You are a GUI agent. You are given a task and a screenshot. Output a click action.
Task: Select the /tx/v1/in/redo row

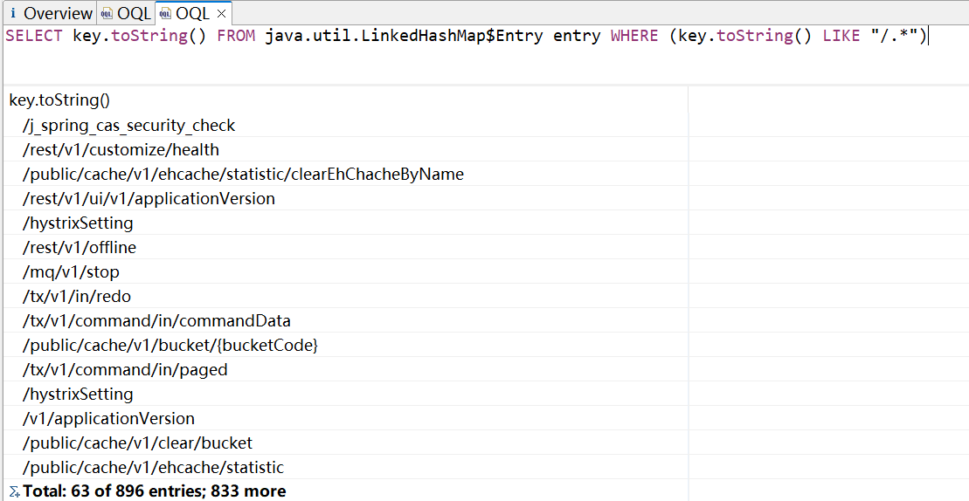(77, 297)
